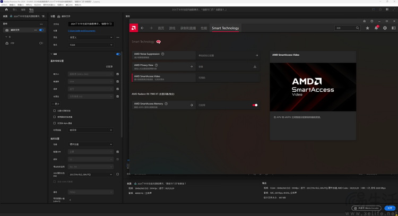Click the arrow next to AMD Privacy View
This screenshot has height=216, width=398.
pos(192,66)
